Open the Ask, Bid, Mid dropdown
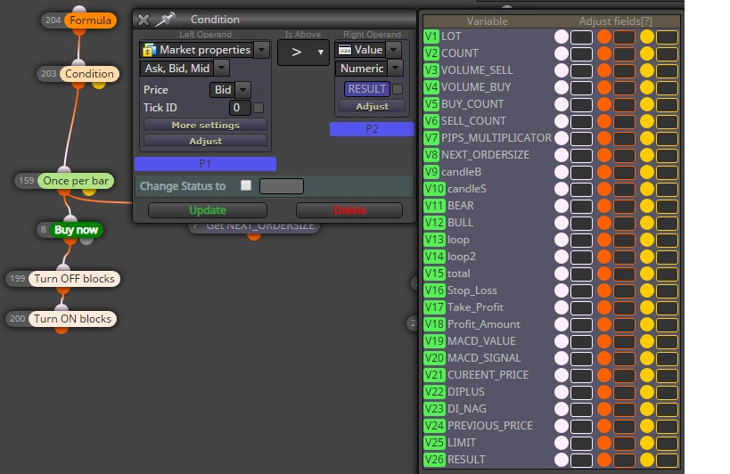 click(222, 69)
